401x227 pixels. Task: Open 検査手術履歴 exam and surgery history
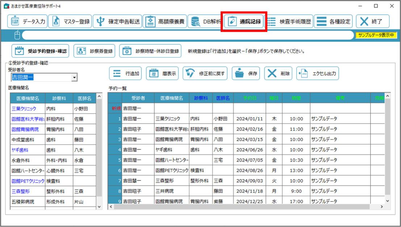291,21
